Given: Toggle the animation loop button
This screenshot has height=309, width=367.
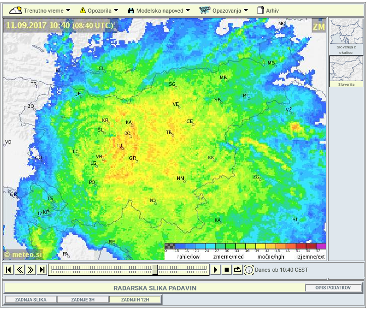Looking at the screenshot, I should [238, 270].
